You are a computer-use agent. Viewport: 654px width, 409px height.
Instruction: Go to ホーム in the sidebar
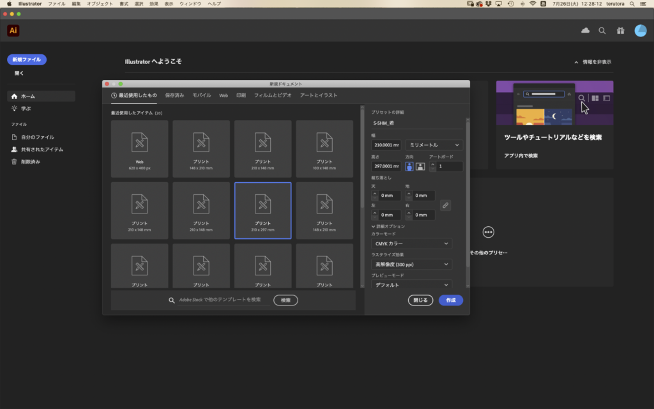tap(41, 96)
